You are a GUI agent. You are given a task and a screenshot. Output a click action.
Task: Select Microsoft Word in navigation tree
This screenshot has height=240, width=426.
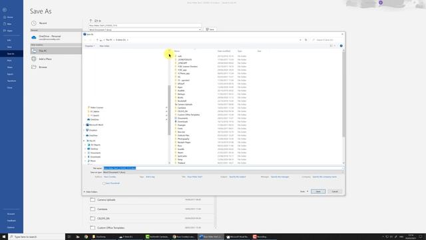(x=96, y=125)
